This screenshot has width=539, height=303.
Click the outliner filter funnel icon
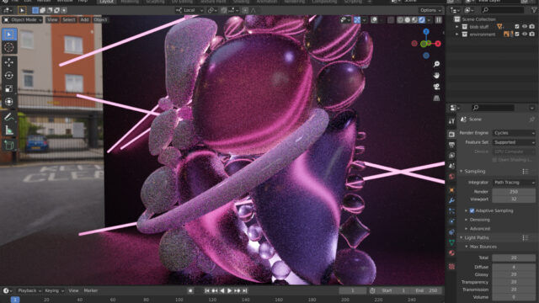[x=534, y=10]
